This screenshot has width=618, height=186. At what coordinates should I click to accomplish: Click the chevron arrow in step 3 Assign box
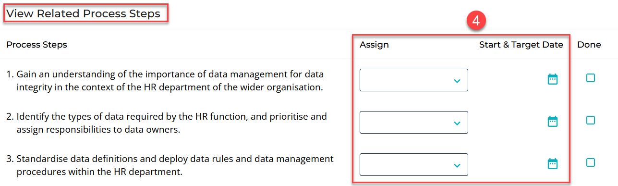(457, 166)
